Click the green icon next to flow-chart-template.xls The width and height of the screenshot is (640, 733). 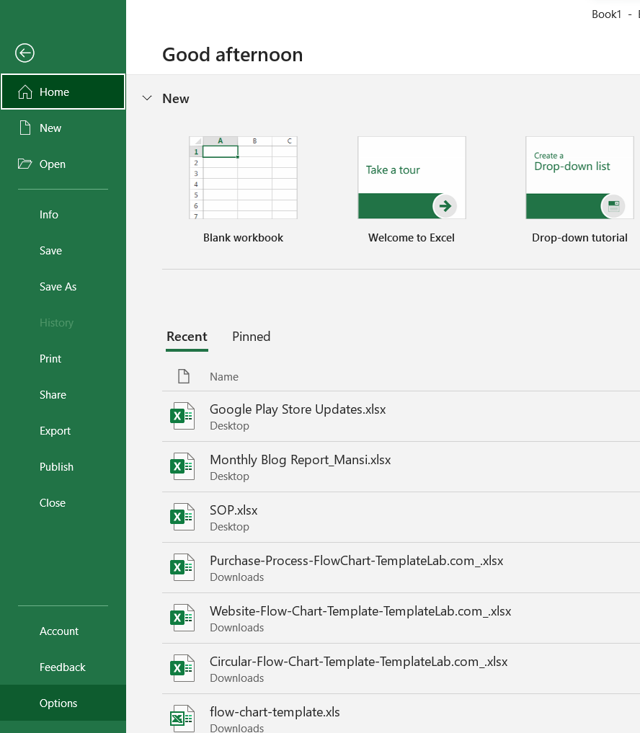tap(182, 718)
